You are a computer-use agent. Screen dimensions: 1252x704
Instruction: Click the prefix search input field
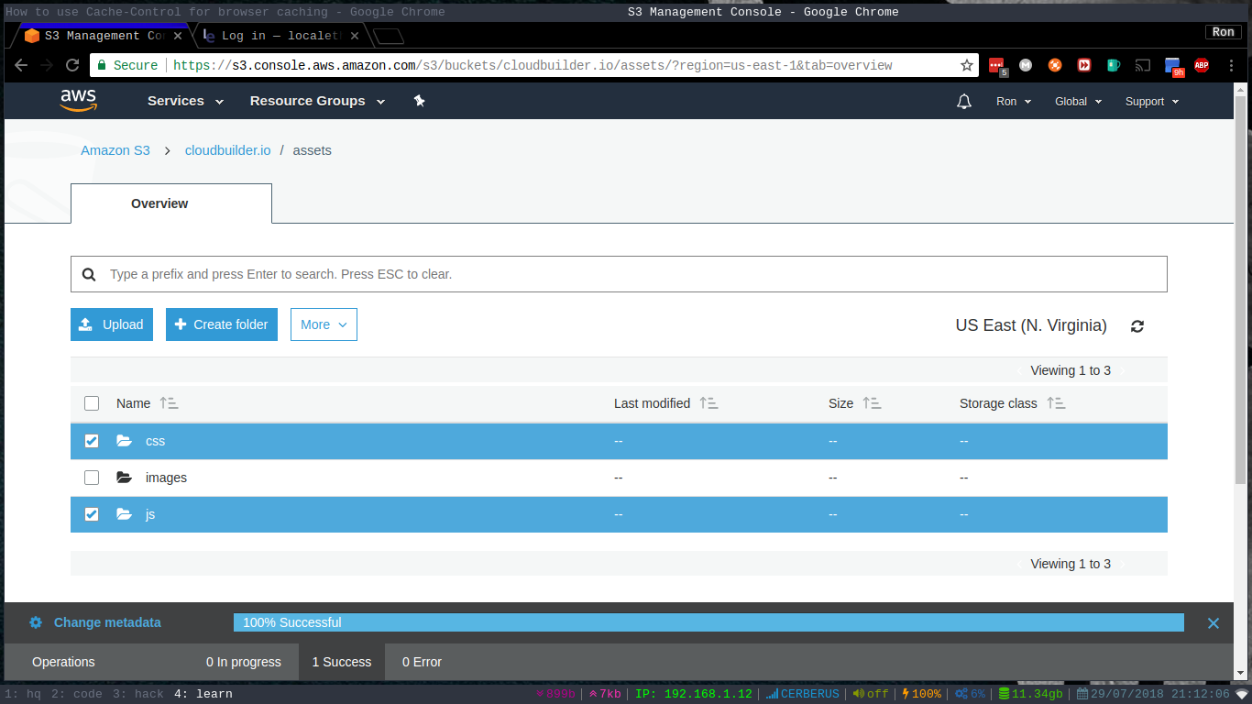[x=632, y=274]
